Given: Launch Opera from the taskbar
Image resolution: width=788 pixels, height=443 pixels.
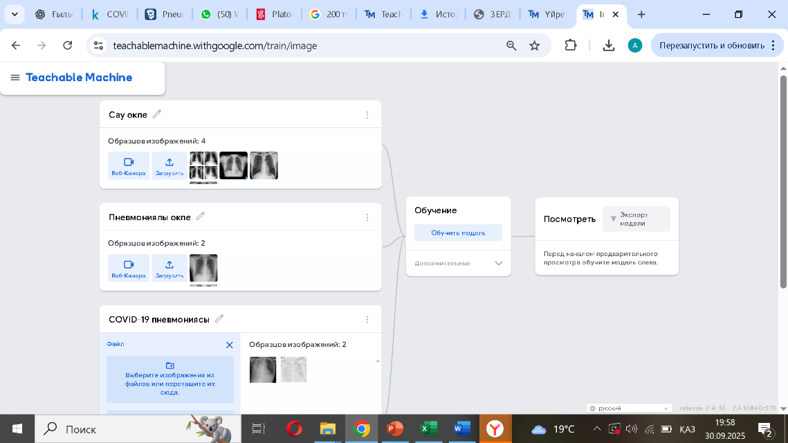Looking at the screenshot, I should (294, 429).
